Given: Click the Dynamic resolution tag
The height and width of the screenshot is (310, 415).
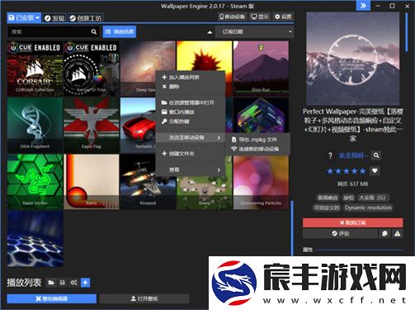Looking at the screenshot, I should click(368, 207).
